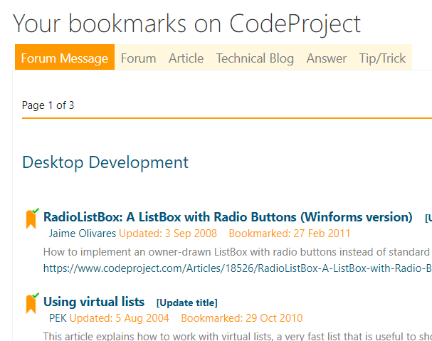Click Update title next to Using virtual lists
This screenshot has width=432, height=341.
coord(187,303)
